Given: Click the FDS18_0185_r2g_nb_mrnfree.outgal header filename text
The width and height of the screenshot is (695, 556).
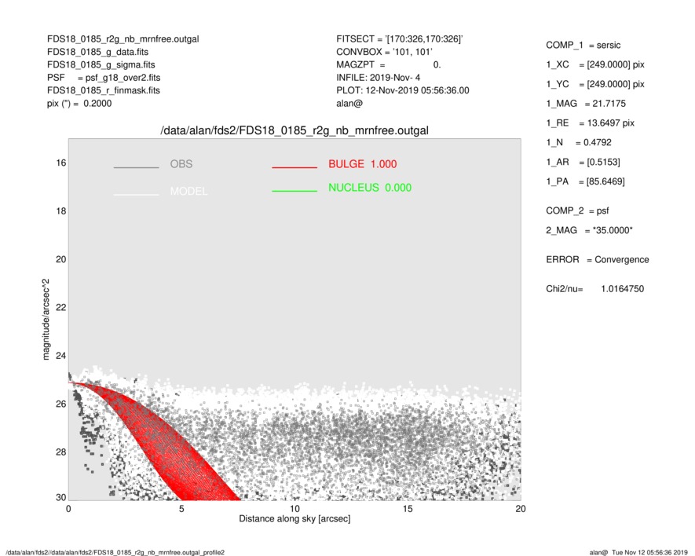Looking at the screenshot, I should 123,39.
